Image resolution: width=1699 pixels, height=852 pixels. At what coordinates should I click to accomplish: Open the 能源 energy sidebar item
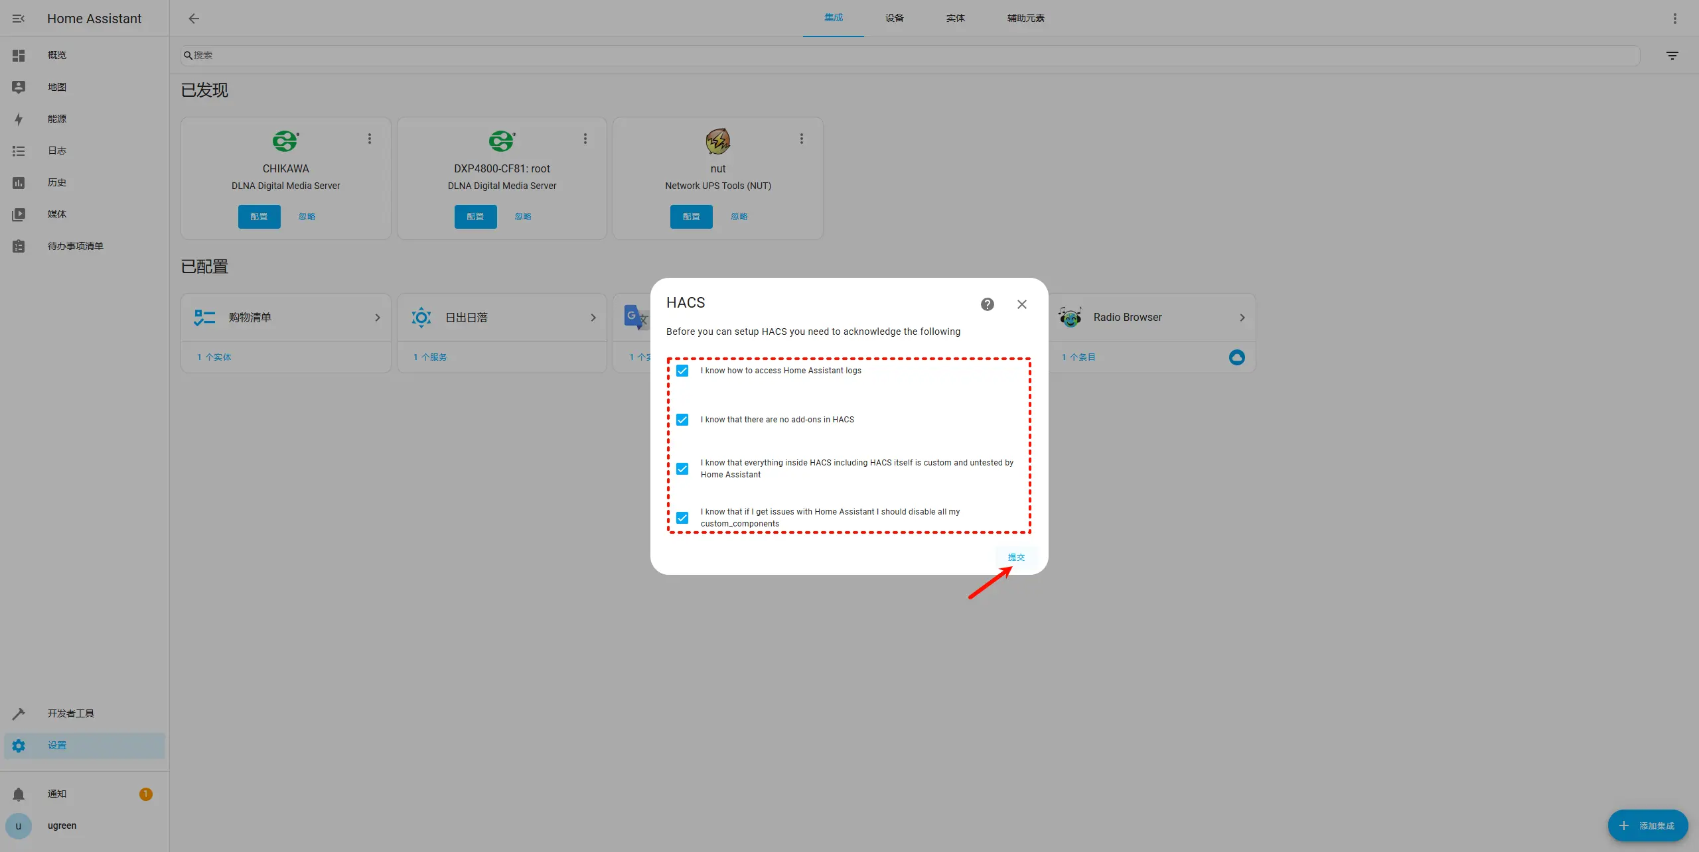pyautogui.click(x=57, y=119)
